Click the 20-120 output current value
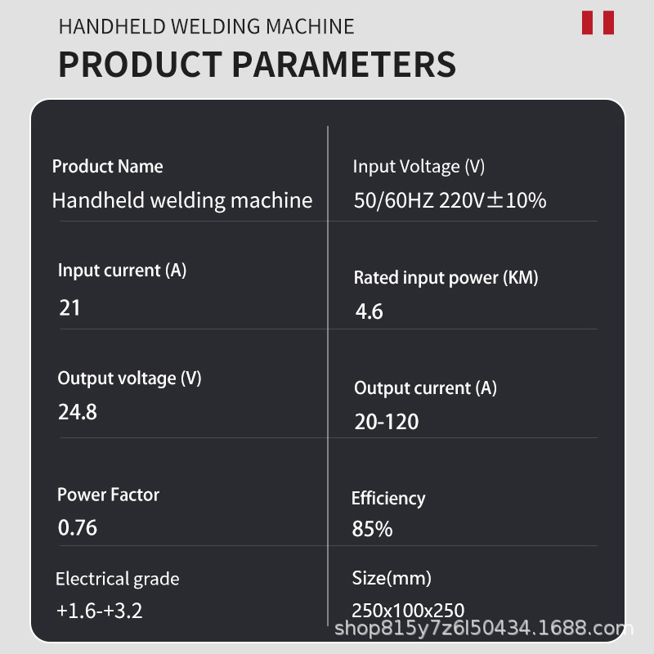The height and width of the screenshot is (654, 654). (386, 422)
